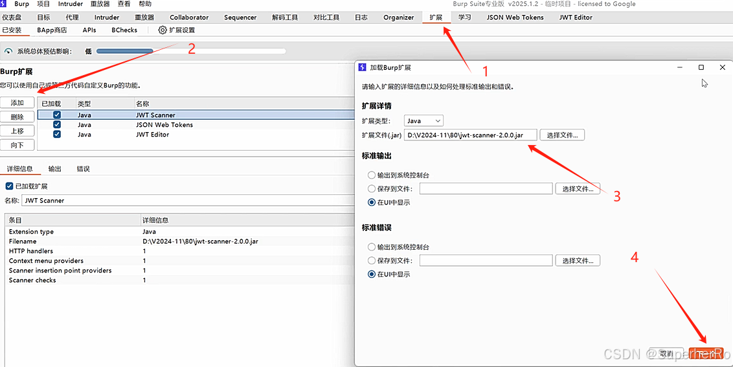
Task: Open the 详细信息 tab
Action: [19, 169]
